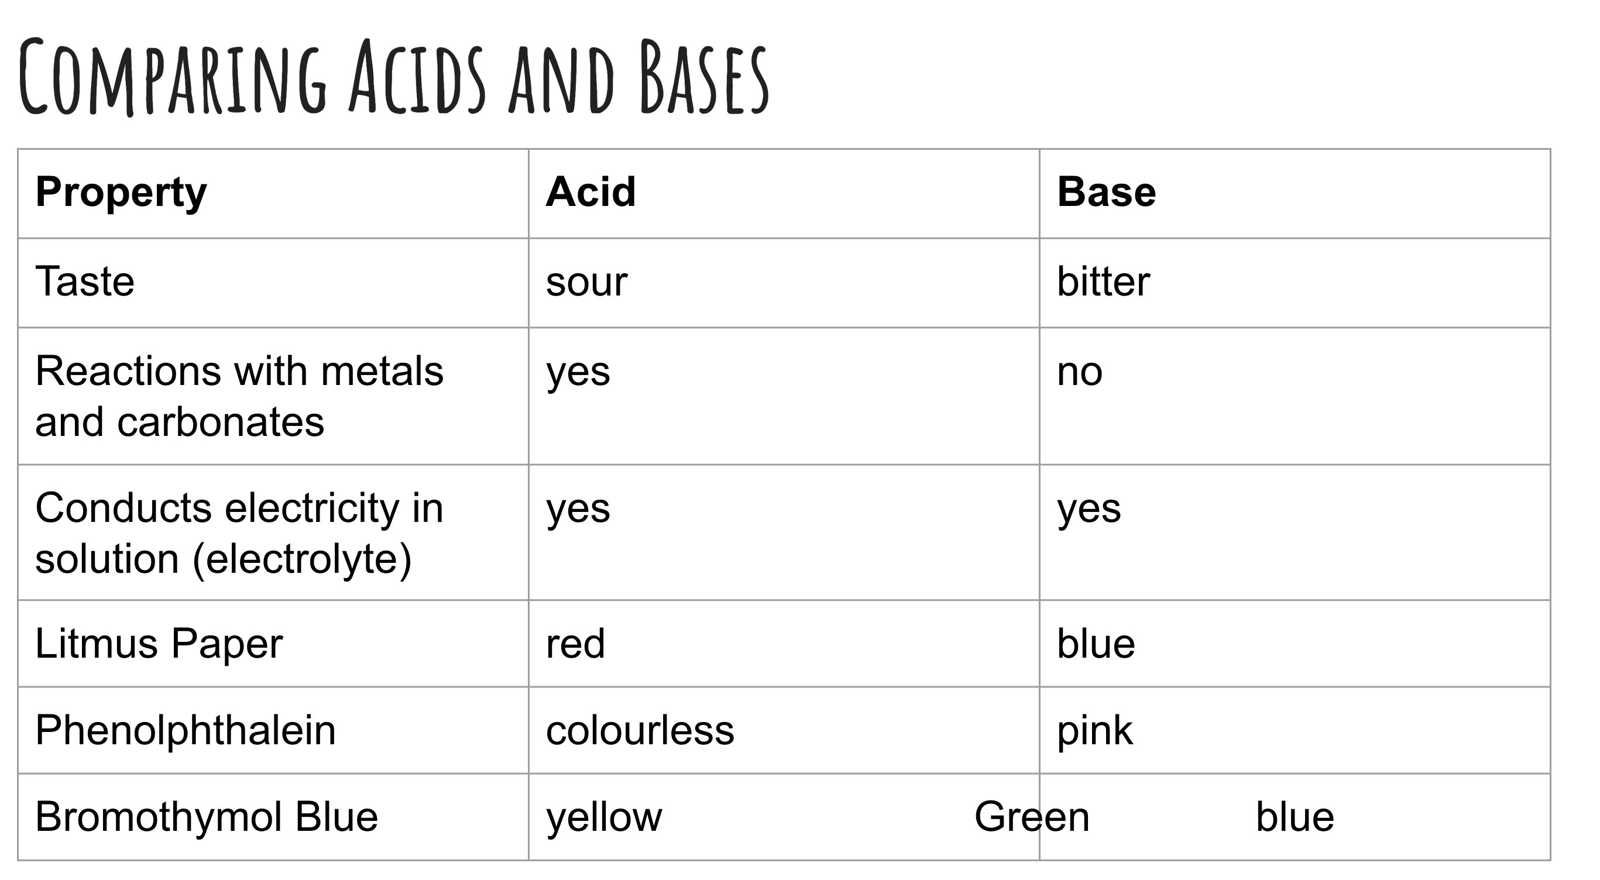Click the word "colourless"

coord(640,730)
